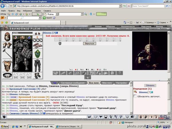Click the green Search arrow button
This screenshot has width=172, height=129.
[44, 18]
